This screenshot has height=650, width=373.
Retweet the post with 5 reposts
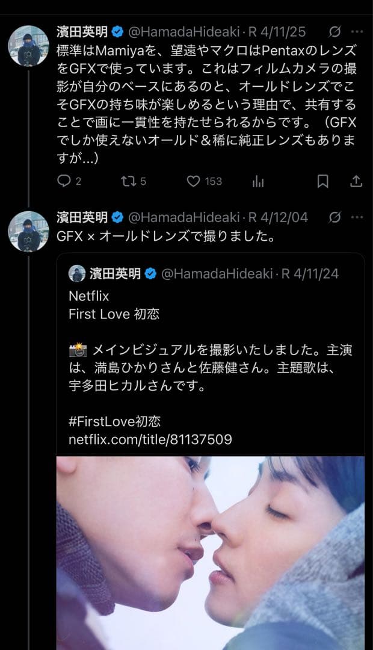point(129,181)
